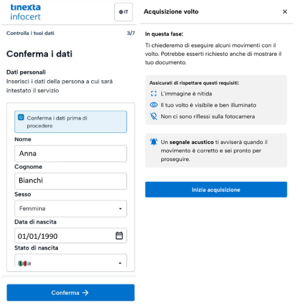This screenshot has height=305, width=298.
Task: Collapse the Stato di nascita dropdown arrow
Action: pos(120,263)
